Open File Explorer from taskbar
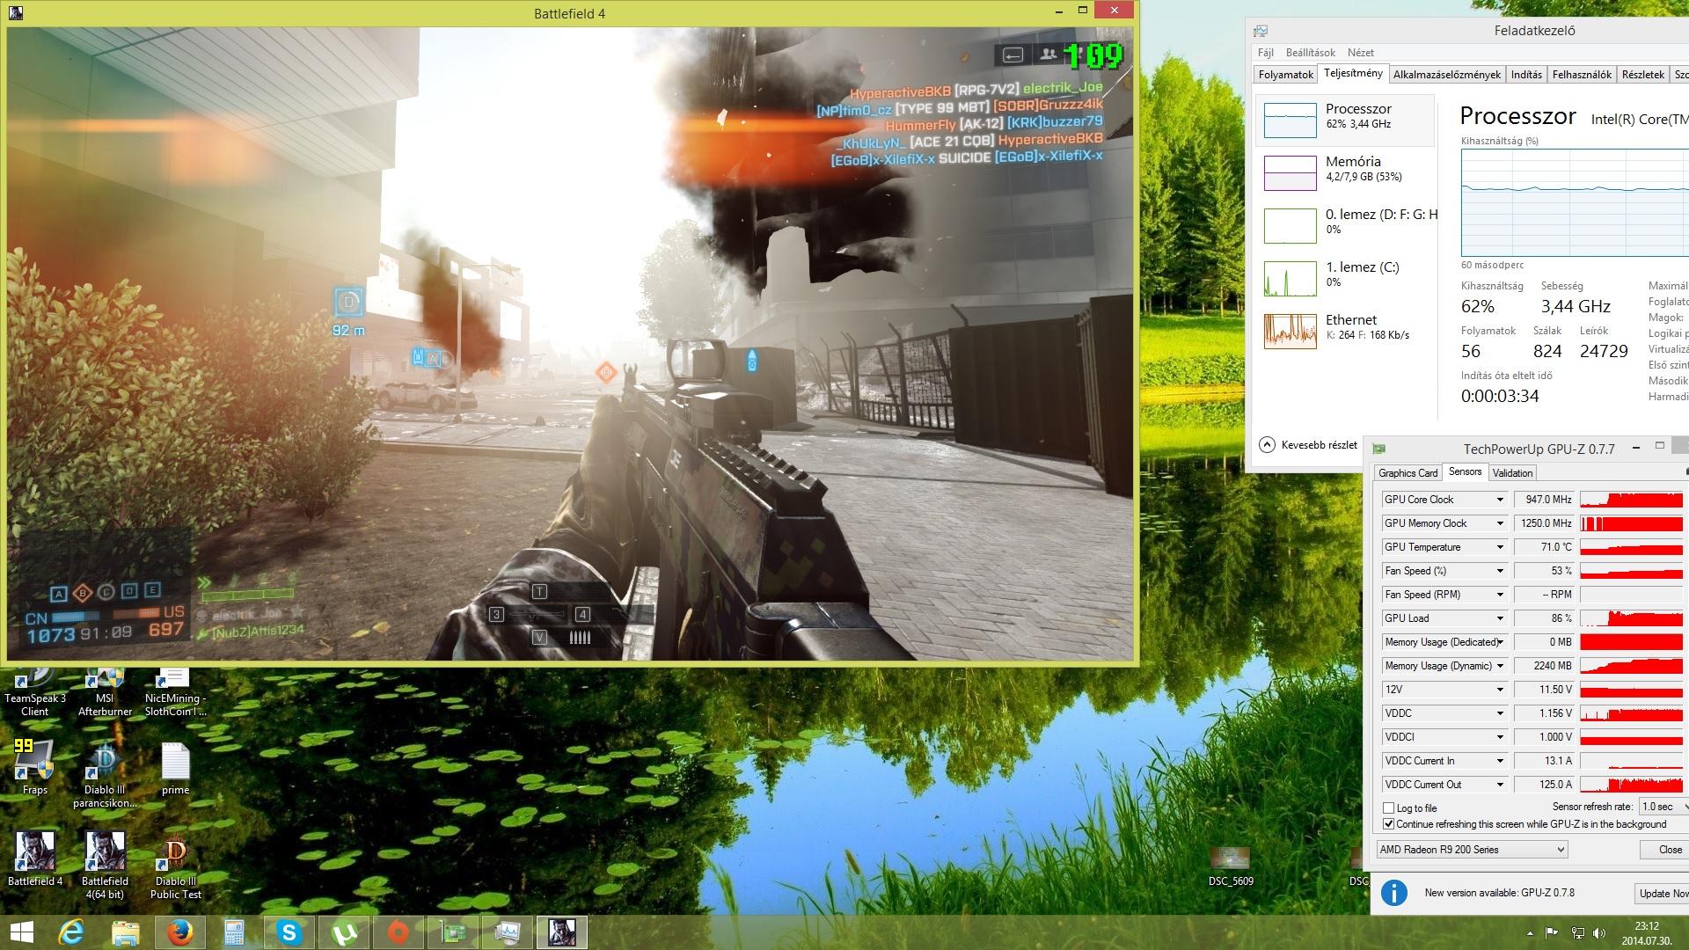This screenshot has height=950, width=1689. pyautogui.click(x=126, y=932)
